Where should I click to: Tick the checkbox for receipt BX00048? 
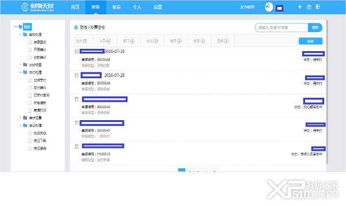tap(77, 52)
